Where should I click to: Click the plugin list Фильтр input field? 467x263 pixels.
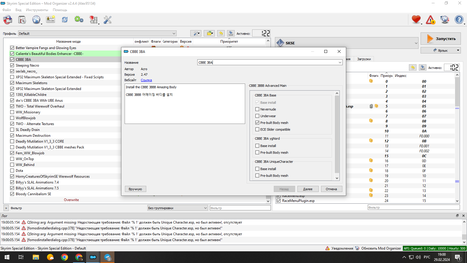pos(414,207)
